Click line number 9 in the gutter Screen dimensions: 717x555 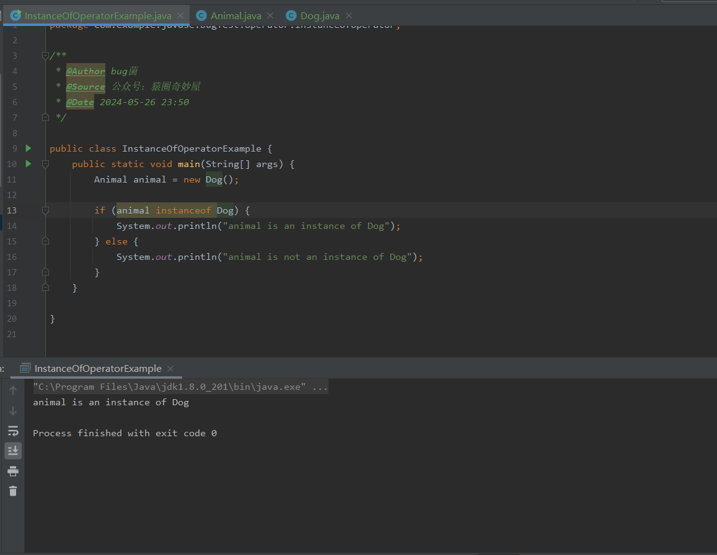click(15, 148)
